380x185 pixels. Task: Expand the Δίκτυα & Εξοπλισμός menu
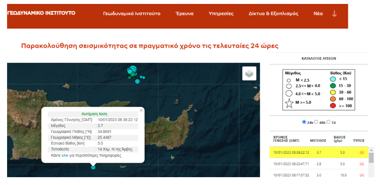(x=273, y=14)
